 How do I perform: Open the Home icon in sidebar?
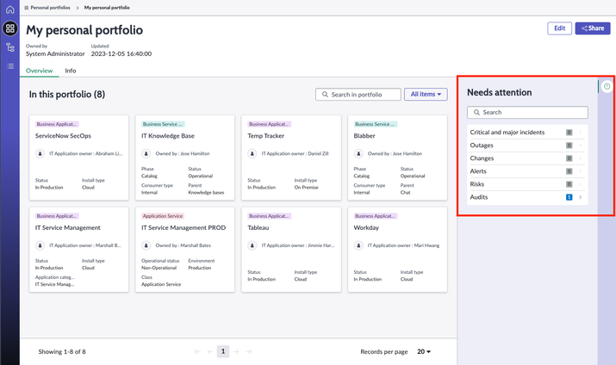9,9
